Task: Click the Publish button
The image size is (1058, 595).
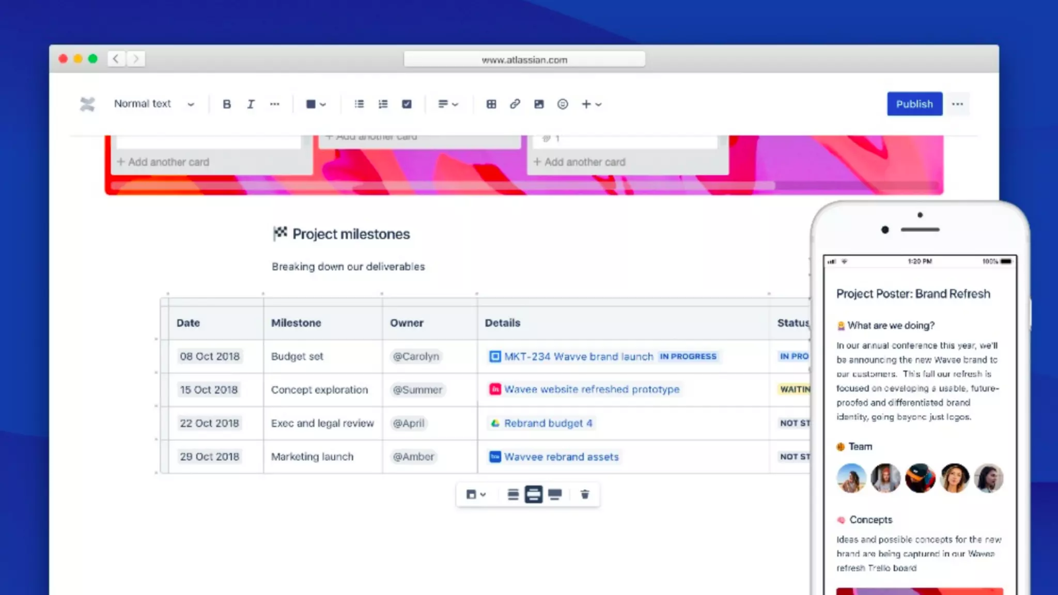Action: click(x=914, y=104)
